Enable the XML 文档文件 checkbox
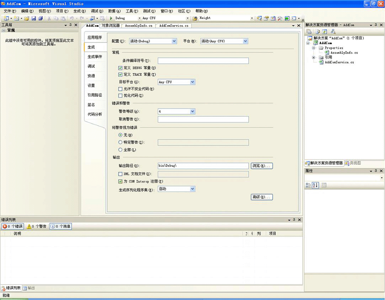Screen dimensions: 385x300 point(120,174)
